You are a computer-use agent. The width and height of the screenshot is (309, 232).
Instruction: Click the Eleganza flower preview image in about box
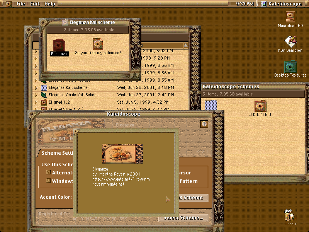(x=122, y=154)
